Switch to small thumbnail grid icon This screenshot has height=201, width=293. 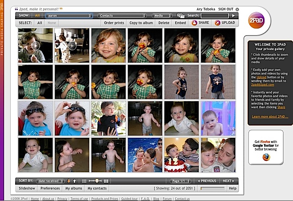point(84,181)
